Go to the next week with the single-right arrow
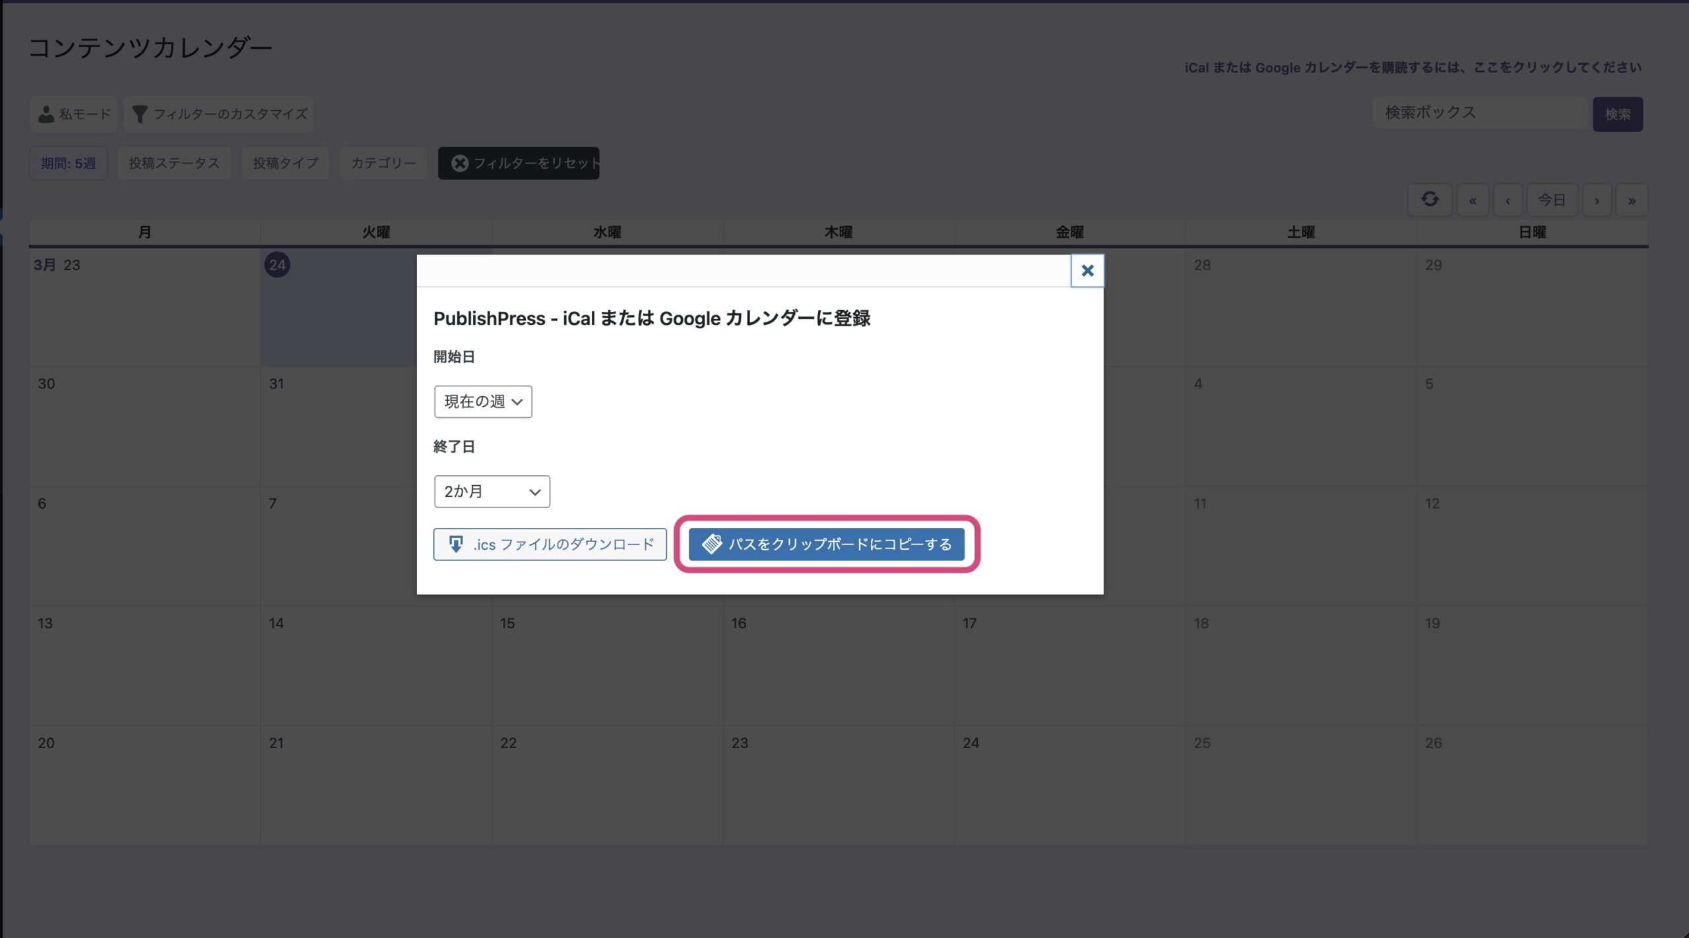Viewport: 1689px width, 938px height. click(x=1596, y=200)
